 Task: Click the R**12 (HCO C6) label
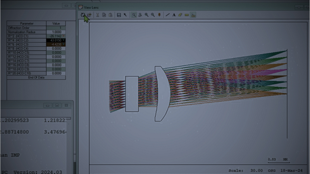click(x=27, y=57)
